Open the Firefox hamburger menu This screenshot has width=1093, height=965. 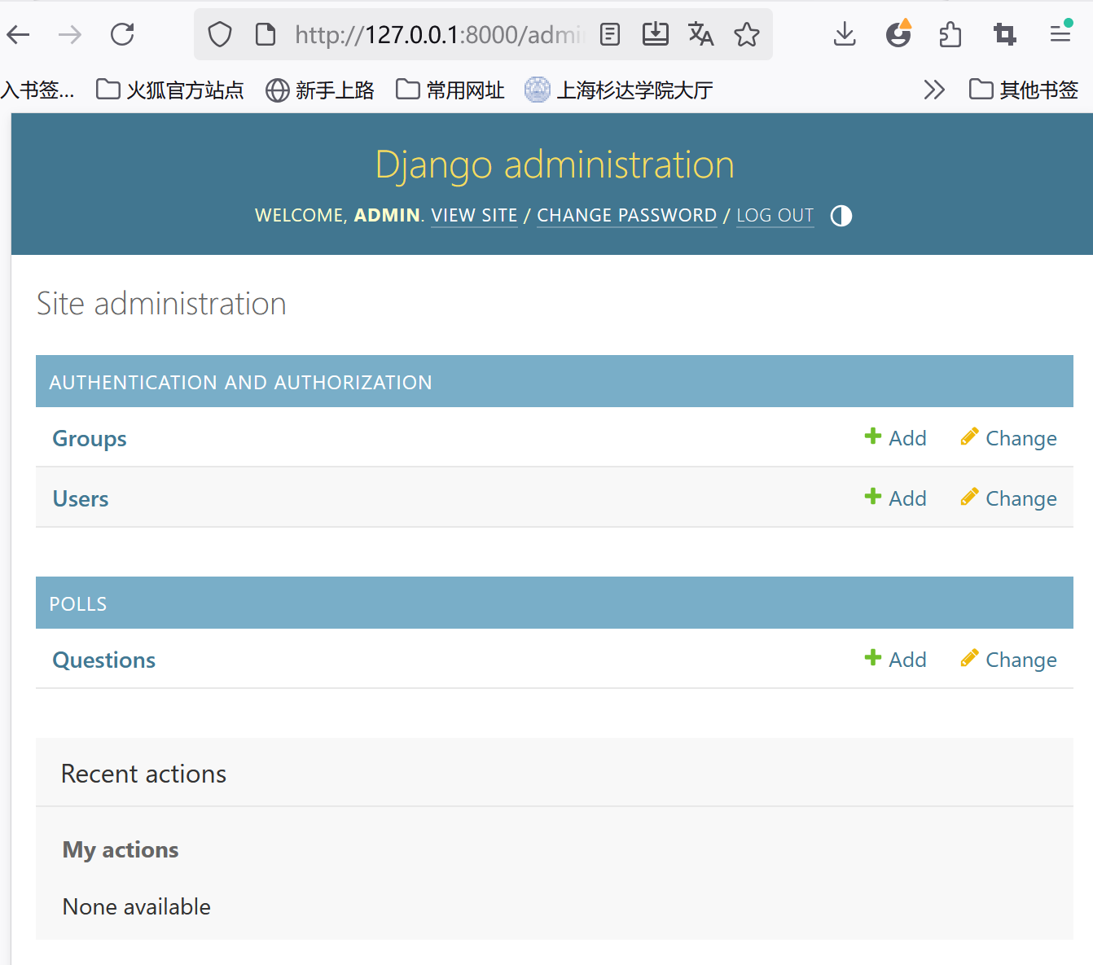coord(1060,34)
